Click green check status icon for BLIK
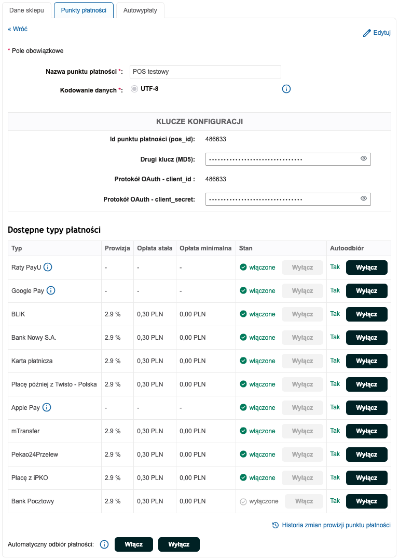 pyautogui.click(x=243, y=314)
